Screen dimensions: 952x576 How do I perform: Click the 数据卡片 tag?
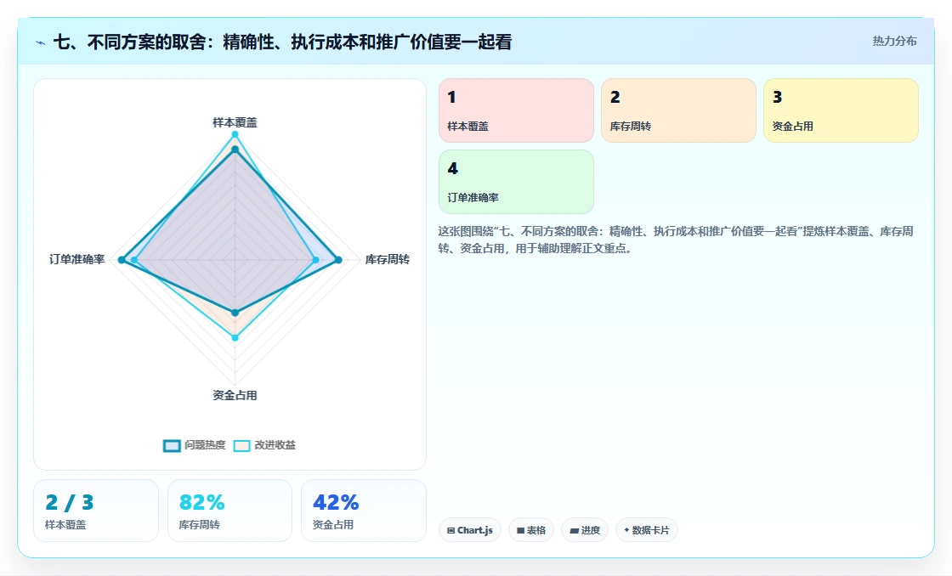[647, 530]
